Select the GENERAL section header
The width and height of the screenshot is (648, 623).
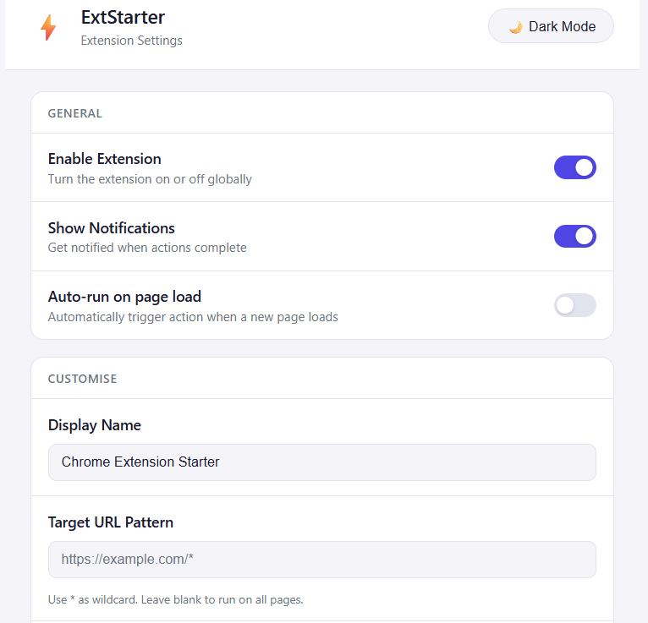[x=74, y=113]
